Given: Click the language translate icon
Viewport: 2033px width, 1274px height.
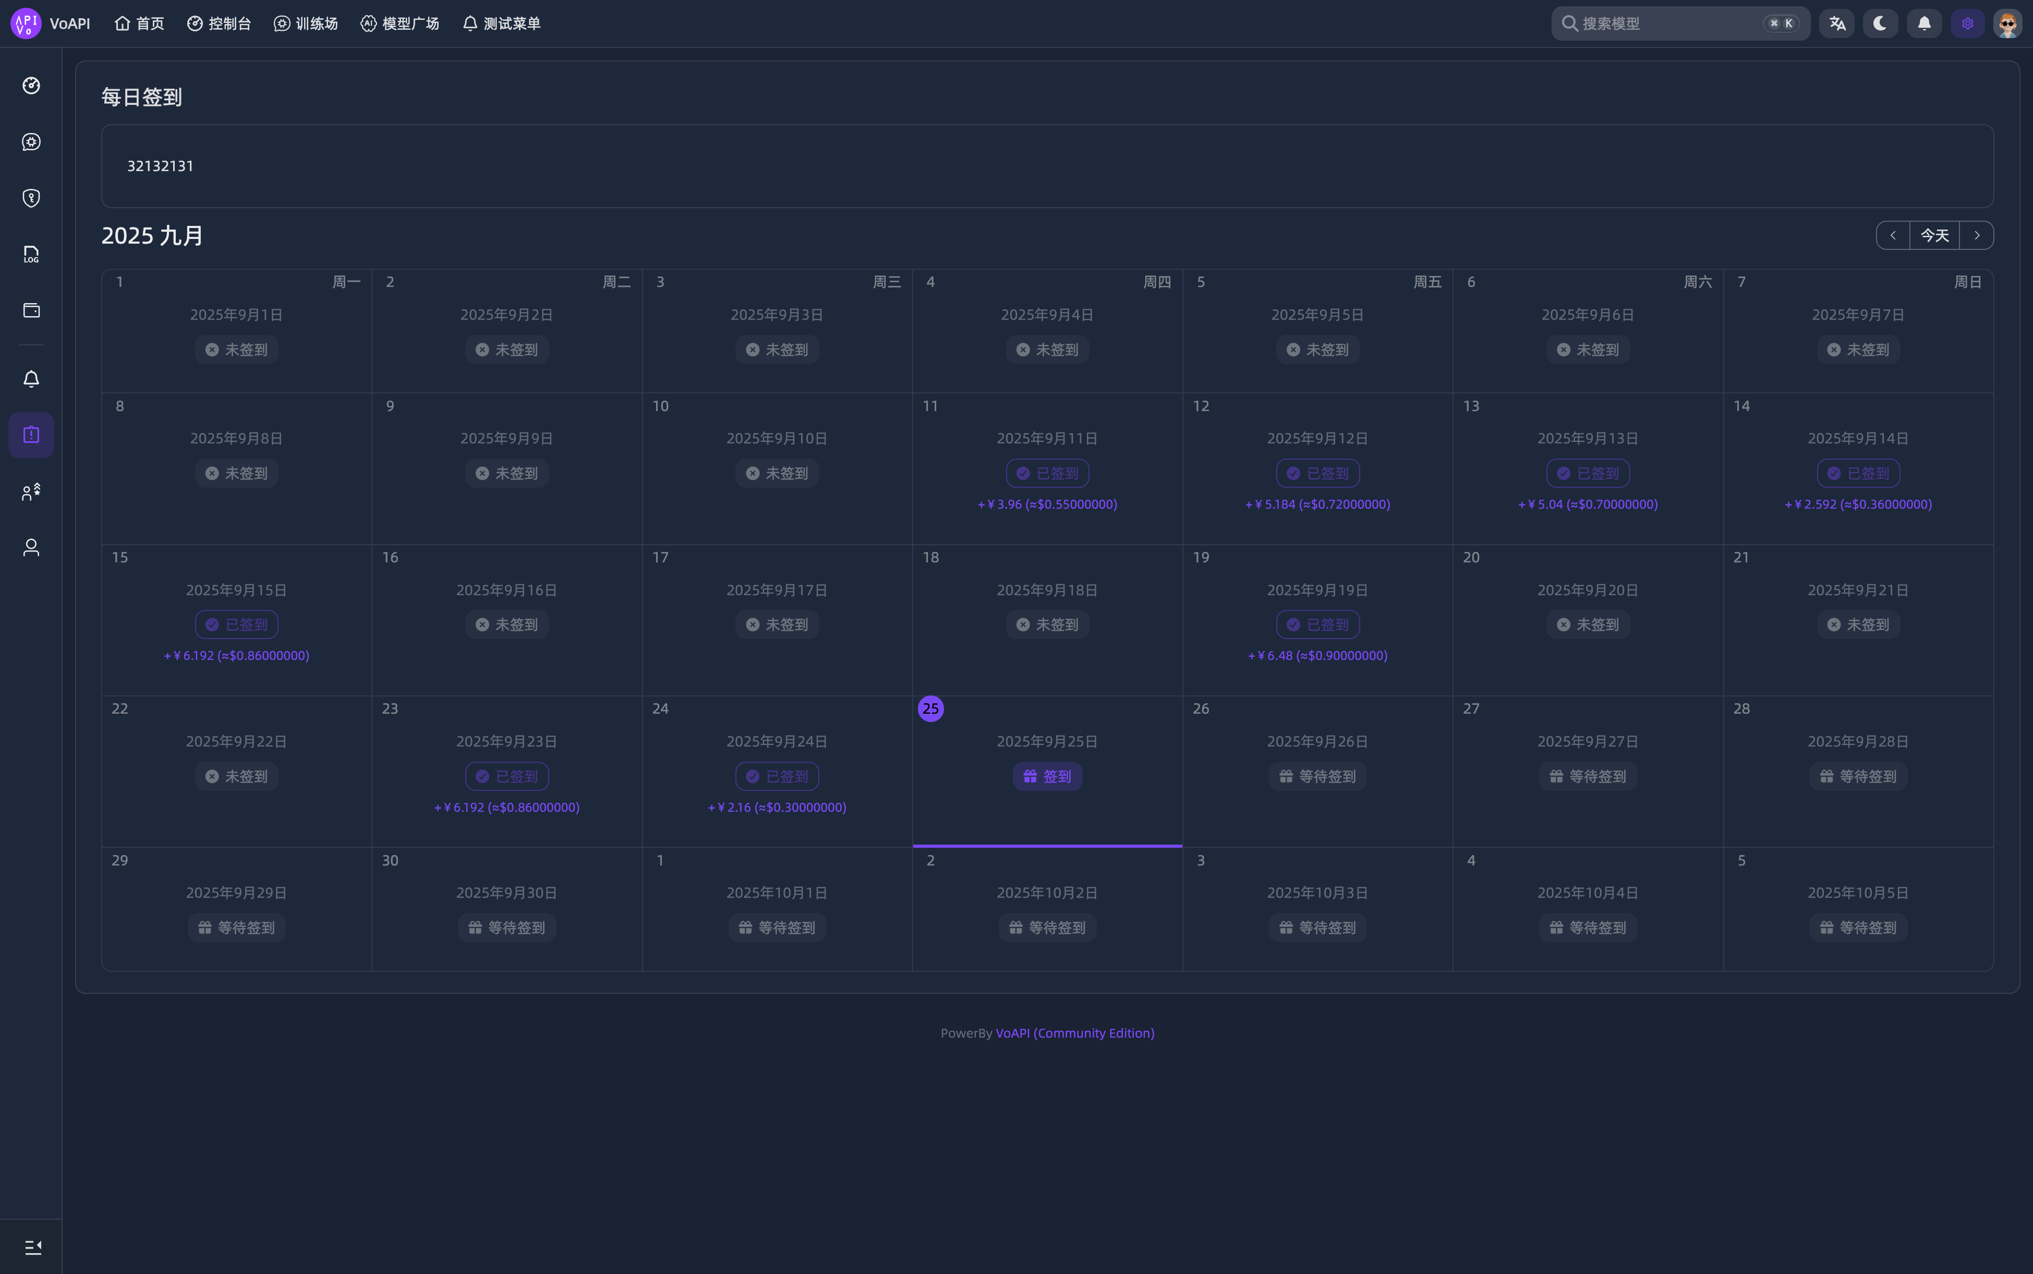Looking at the screenshot, I should tap(1837, 23).
